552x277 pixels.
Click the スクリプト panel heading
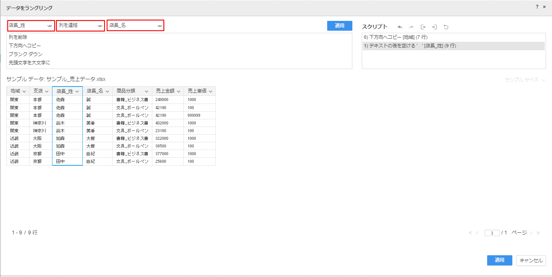point(375,27)
